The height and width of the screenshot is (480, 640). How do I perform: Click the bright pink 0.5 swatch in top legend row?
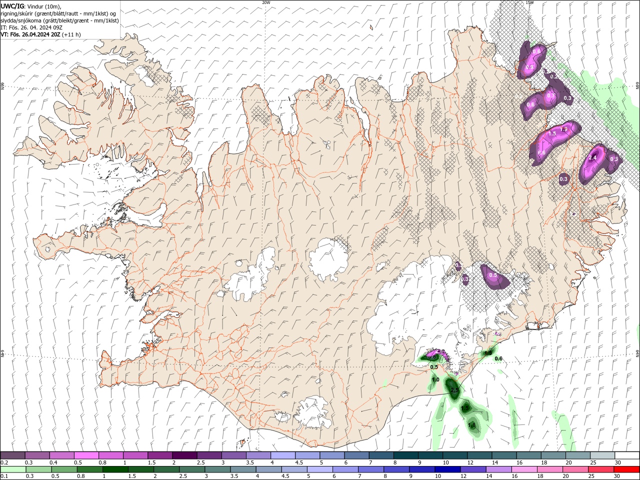pyautogui.click(x=86, y=455)
